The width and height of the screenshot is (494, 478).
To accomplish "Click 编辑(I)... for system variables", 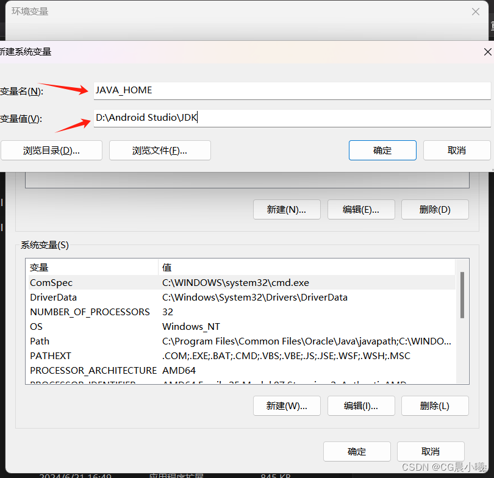I will point(361,406).
